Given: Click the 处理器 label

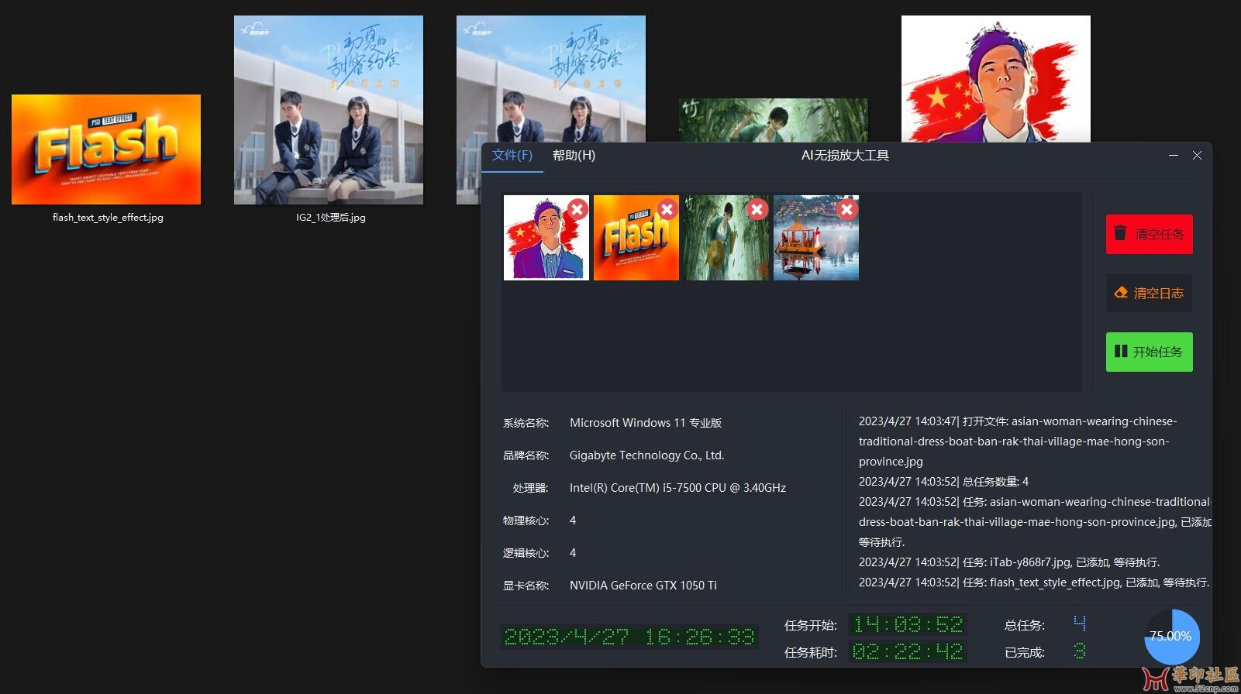Looking at the screenshot, I should point(530,488).
